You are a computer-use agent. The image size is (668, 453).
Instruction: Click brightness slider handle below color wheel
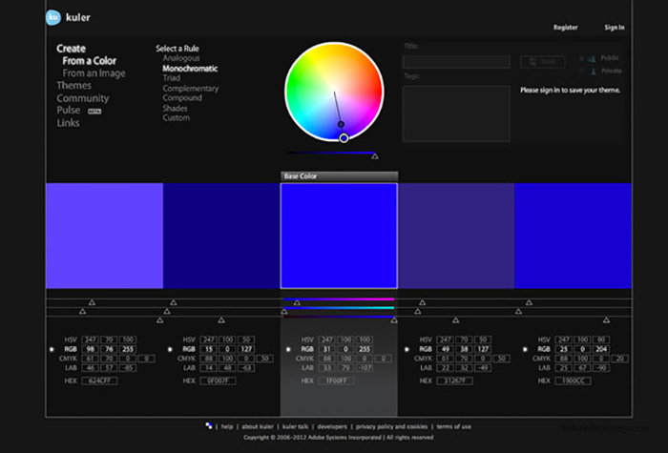(x=374, y=155)
